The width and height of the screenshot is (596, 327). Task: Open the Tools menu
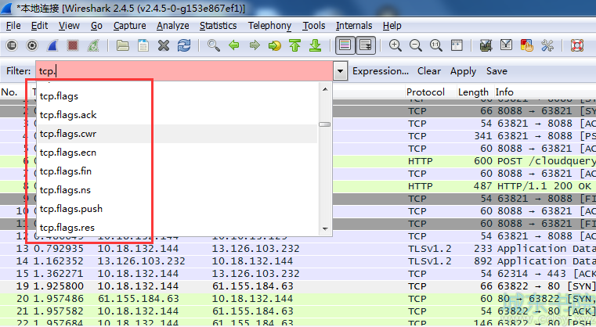pos(313,26)
